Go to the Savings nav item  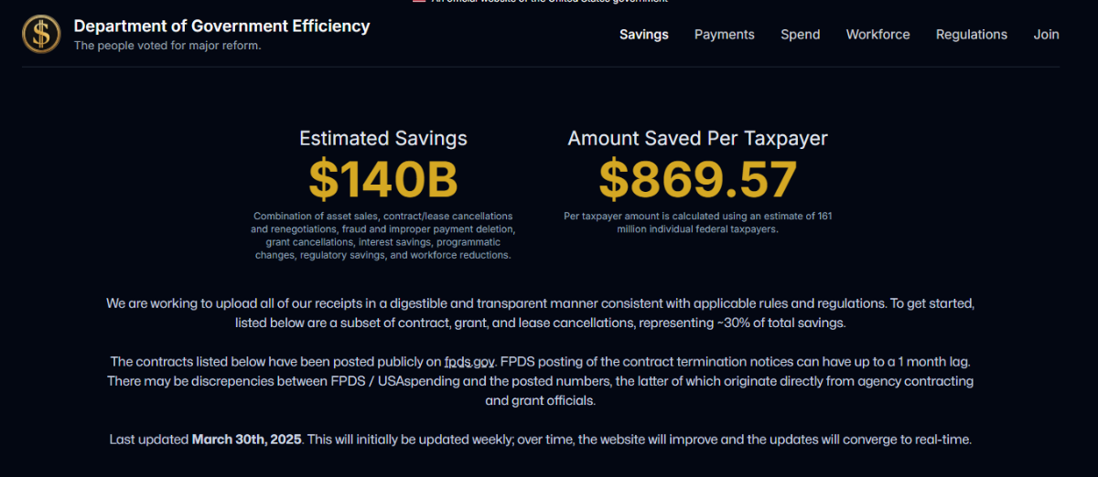643,35
